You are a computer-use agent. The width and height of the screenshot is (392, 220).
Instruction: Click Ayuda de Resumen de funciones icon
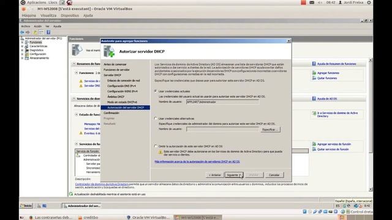coord(314,64)
